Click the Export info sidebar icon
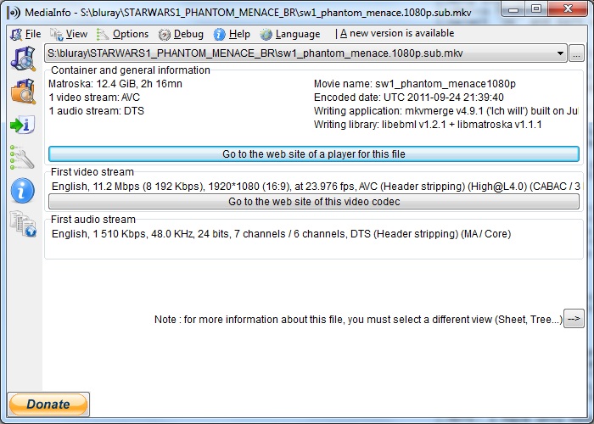This screenshot has width=594, height=424. tap(21, 125)
